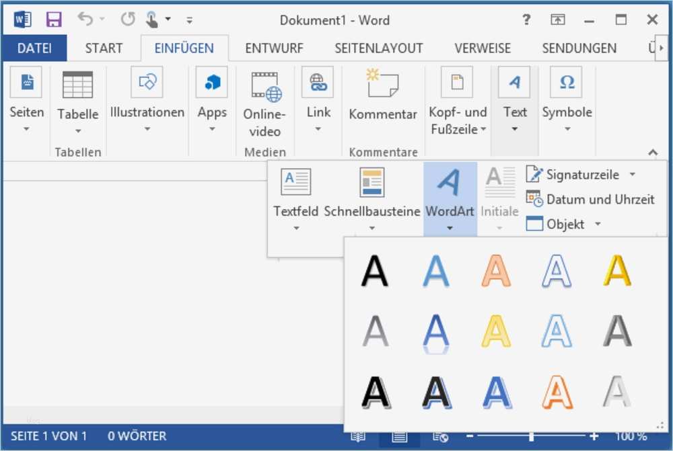Insert Datum und Uhrzeit
This screenshot has height=451, width=673.
pyautogui.click(x=590, y=200)
